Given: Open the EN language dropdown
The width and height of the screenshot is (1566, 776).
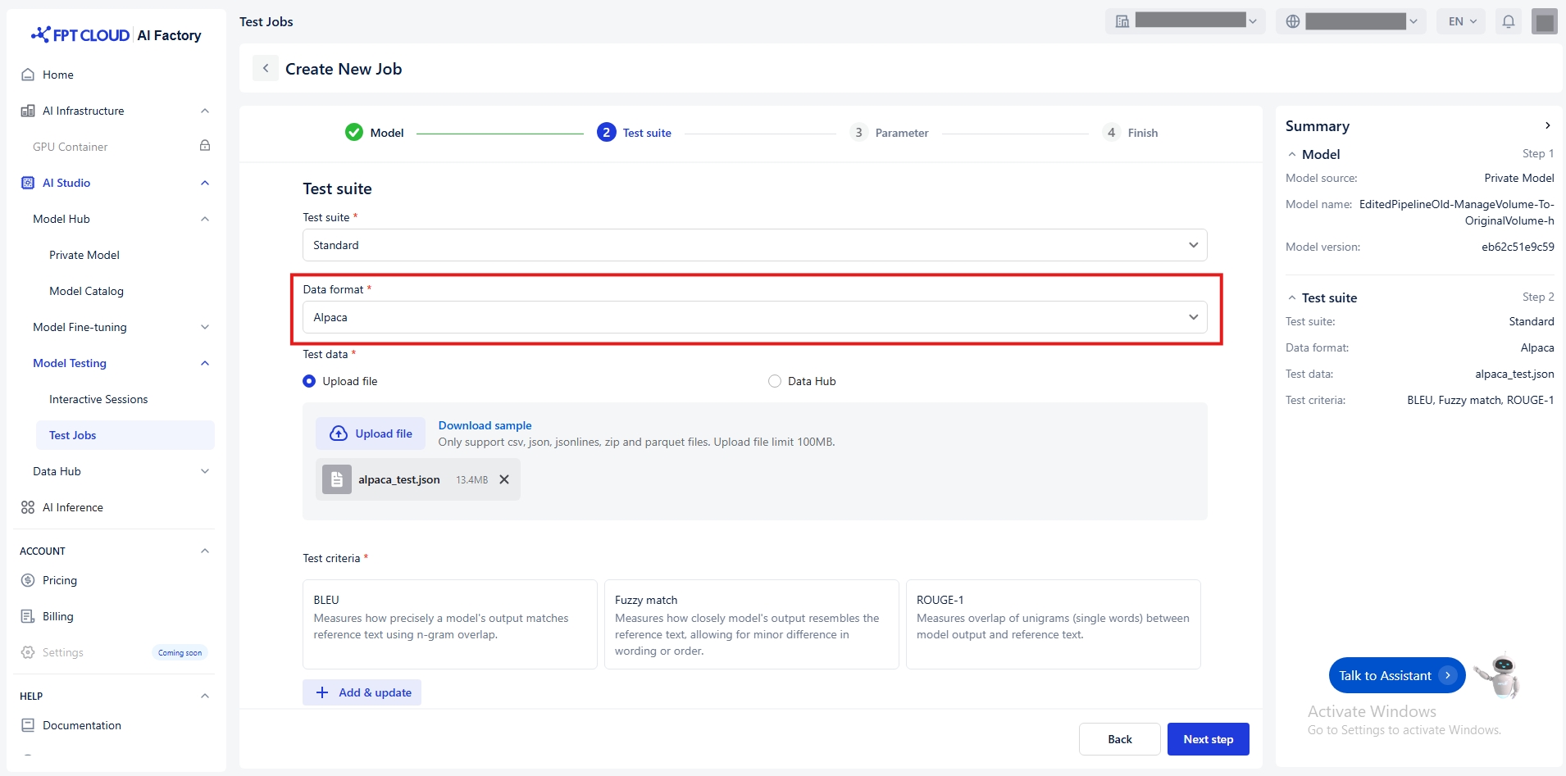Looking at the screenshot, I should (1462, 22).
